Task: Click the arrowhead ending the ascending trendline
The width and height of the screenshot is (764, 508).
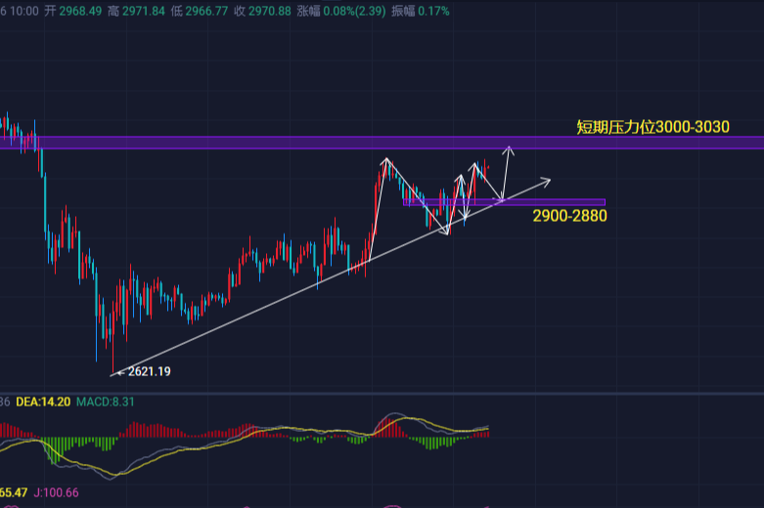Action: [x=549, y=180]
